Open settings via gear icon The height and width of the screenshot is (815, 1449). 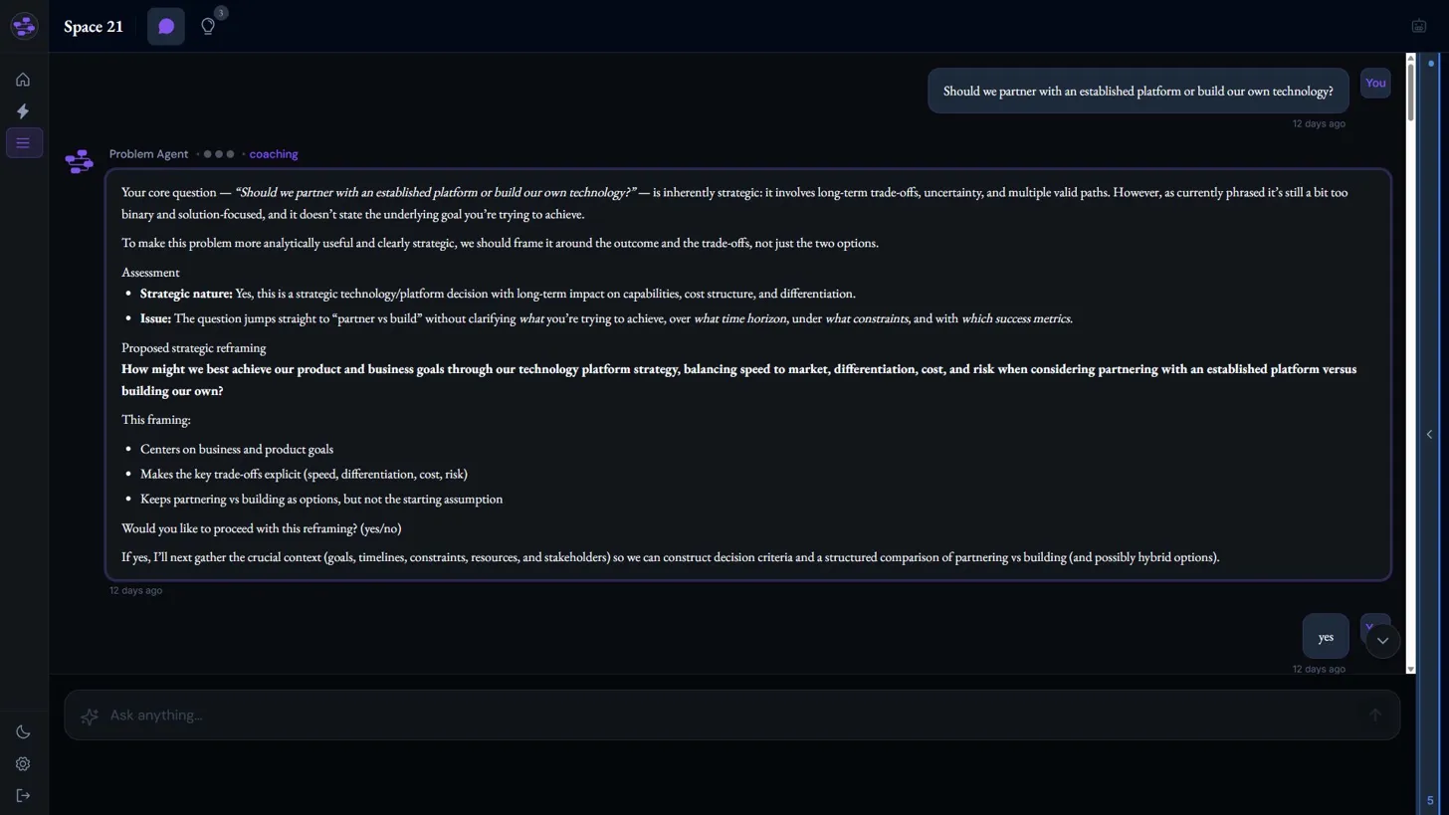pos(23,764)
